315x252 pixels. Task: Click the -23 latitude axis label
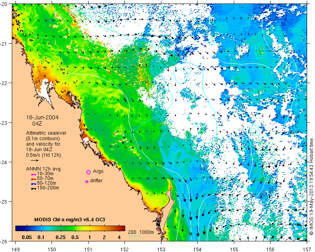[x=4, y=122]
